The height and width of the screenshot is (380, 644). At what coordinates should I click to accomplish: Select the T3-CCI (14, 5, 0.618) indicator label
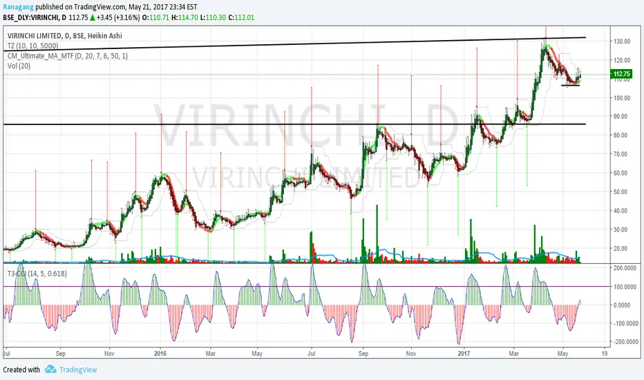click(37, 274)
